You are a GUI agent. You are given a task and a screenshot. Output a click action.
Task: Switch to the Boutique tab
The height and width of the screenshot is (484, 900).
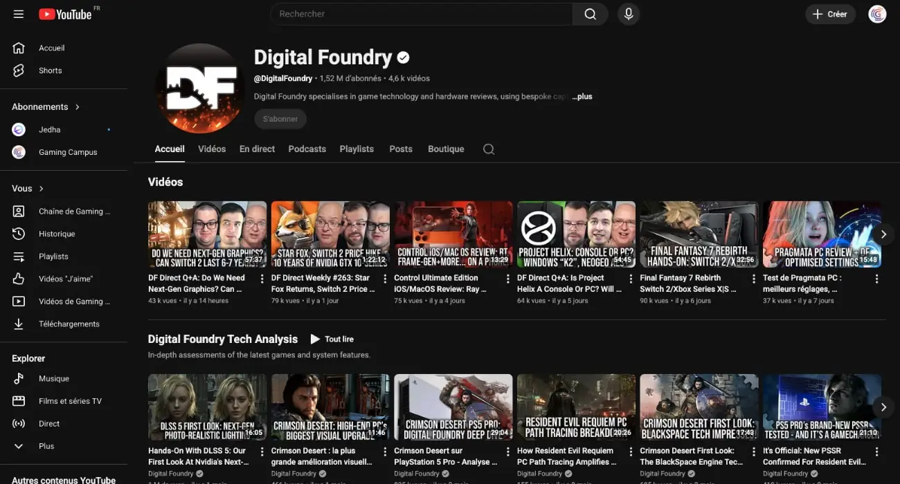pos(446,149)
